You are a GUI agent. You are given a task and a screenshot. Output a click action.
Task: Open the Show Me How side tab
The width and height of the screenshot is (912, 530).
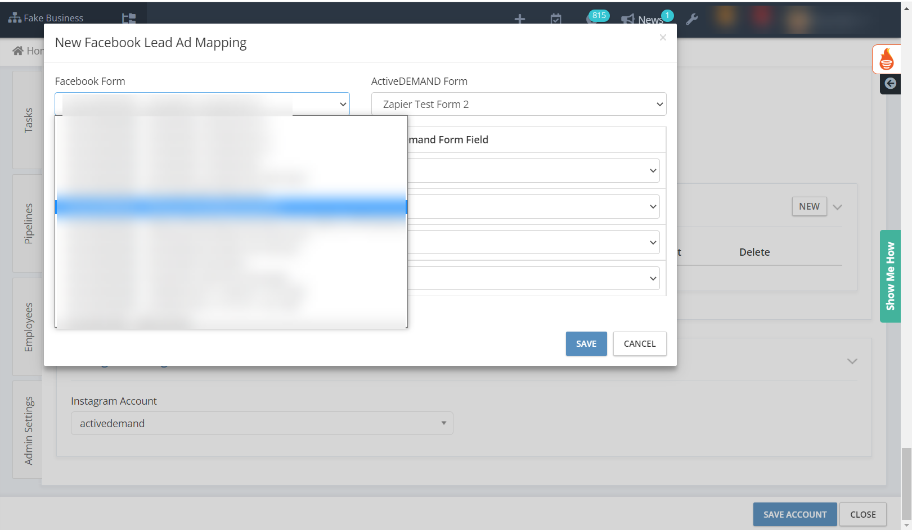[890, 276]
